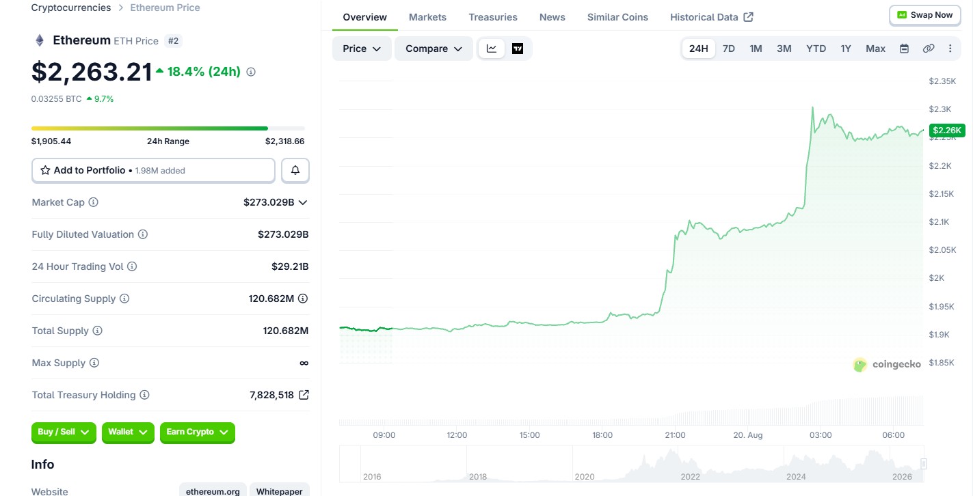This screenshot has height=496, width=973.
Task: Select the 3M time range
Action: [784, 49]
